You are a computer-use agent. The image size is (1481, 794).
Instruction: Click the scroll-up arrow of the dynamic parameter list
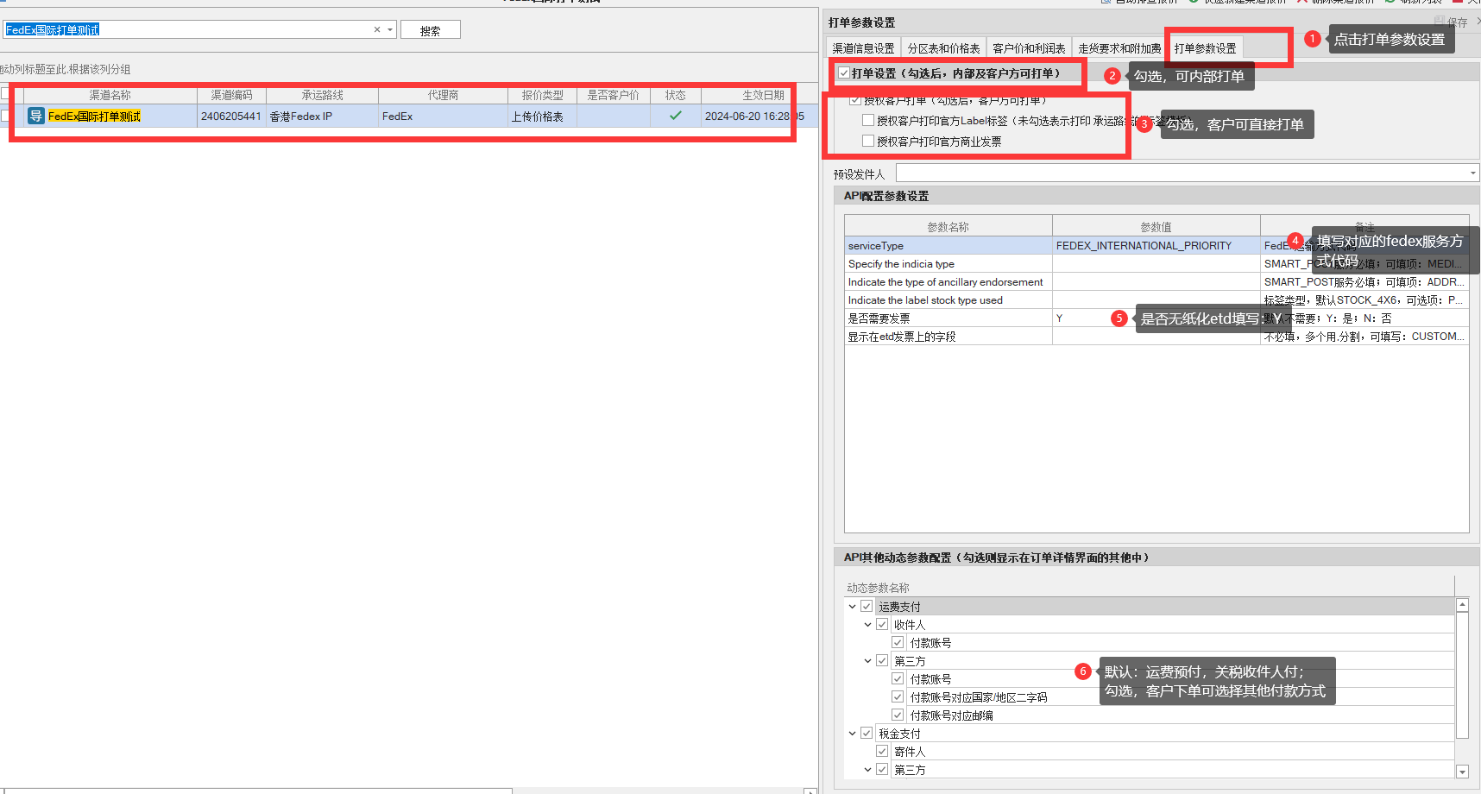1462,606
